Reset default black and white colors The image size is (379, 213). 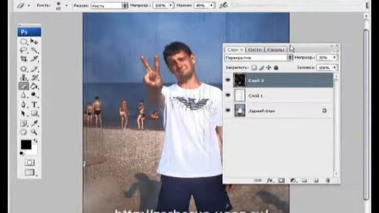click(x=22, y=153)
